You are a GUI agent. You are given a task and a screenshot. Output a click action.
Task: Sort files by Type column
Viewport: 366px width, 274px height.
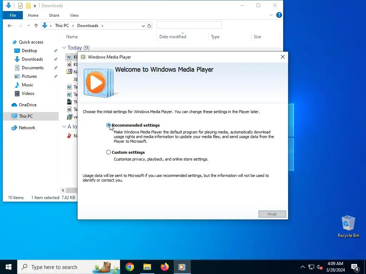pos(215,37)
